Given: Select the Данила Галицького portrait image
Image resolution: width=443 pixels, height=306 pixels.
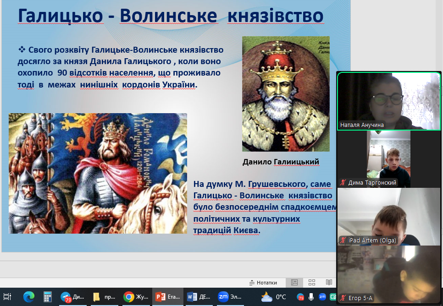Looking at the screenshot, I should pyautogui.click(x=286, y=94).
